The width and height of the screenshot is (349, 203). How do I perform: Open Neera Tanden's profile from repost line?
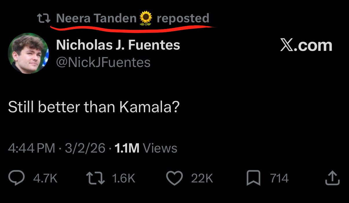[96, 19]
